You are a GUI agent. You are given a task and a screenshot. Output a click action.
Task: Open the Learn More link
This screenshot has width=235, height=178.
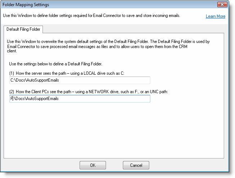click(x=216, y=16)
